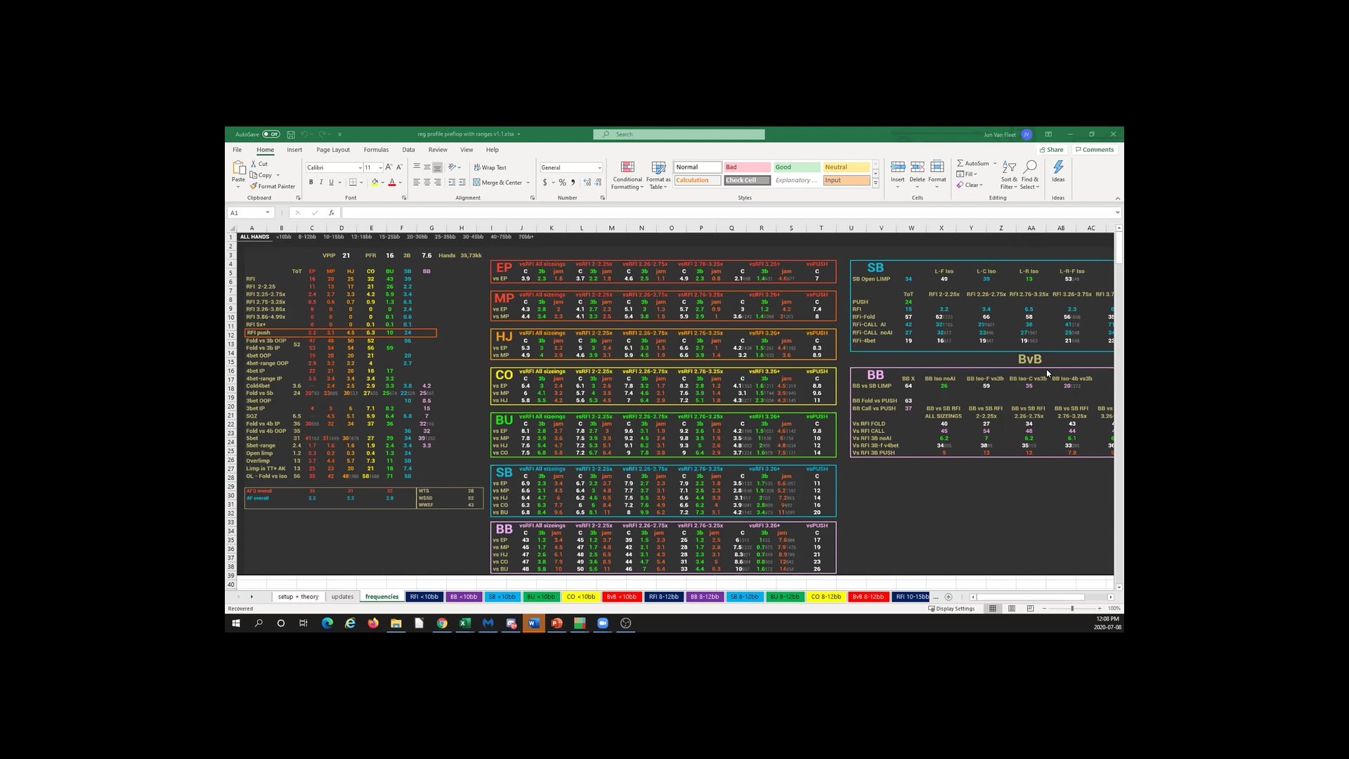Click the AutoSum icon
Image resolution: width=1349 pixels, height=759 pixels.
pos(975,163)
